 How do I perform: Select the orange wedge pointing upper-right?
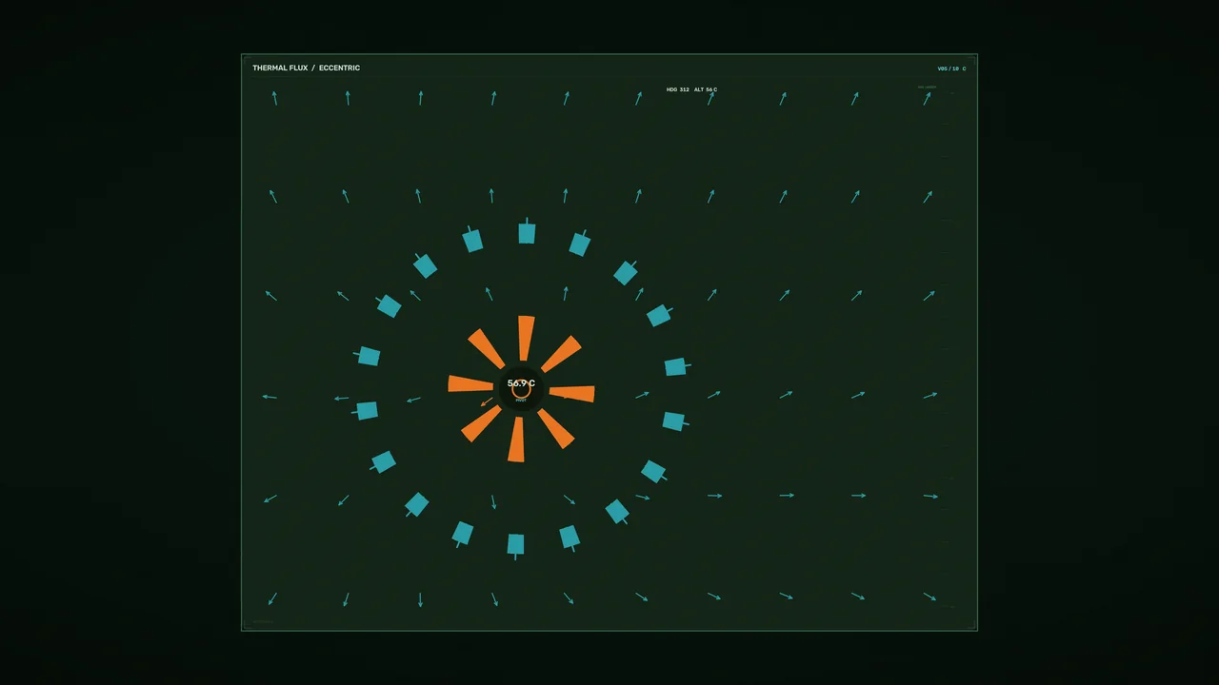pos(561,354)
